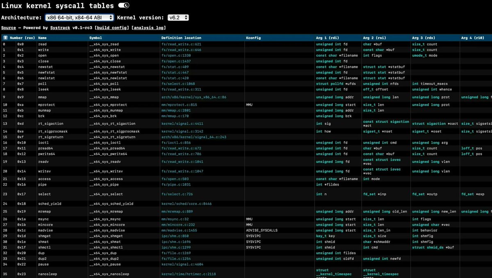This screenshot has width=492, height=278.
Task: Open the Architecture dropdown
Action: 80,18
